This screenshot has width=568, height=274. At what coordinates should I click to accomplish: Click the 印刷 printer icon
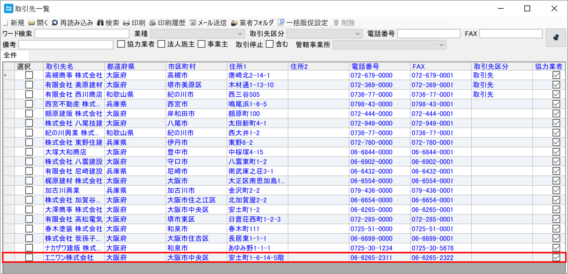coord(126,23)
